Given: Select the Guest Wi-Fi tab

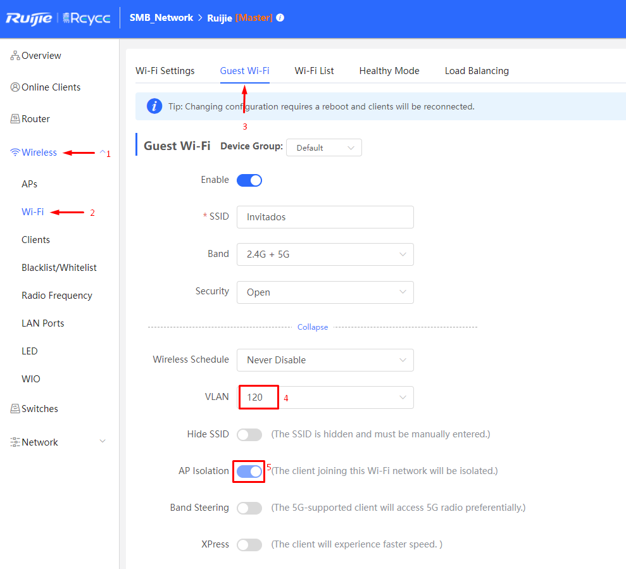Looking at the screenshot, I should [x=245, y=71].
